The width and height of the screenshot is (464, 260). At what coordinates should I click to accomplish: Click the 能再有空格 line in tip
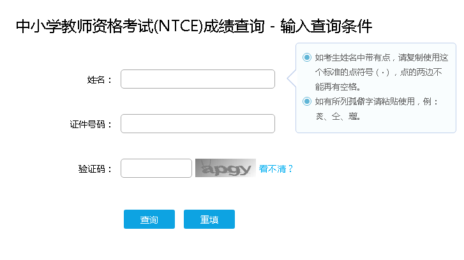[338, 87]
